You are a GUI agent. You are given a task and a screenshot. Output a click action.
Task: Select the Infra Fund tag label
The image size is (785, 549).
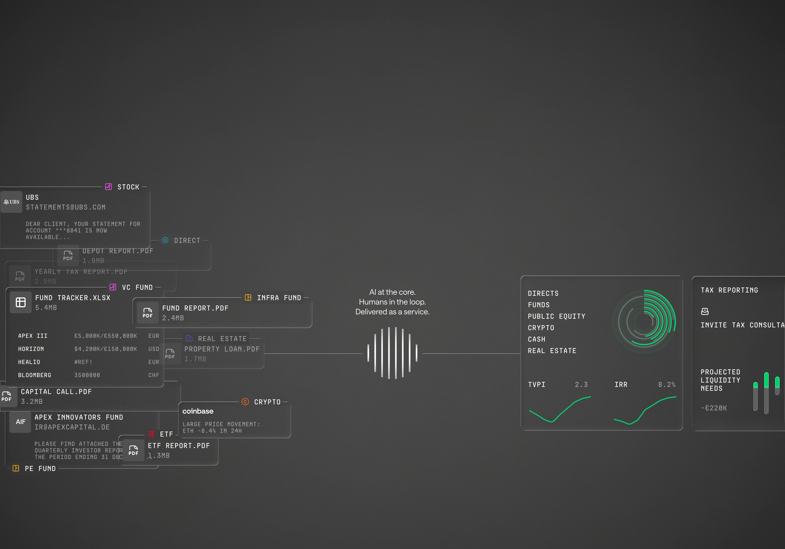[x=279, y=298]
